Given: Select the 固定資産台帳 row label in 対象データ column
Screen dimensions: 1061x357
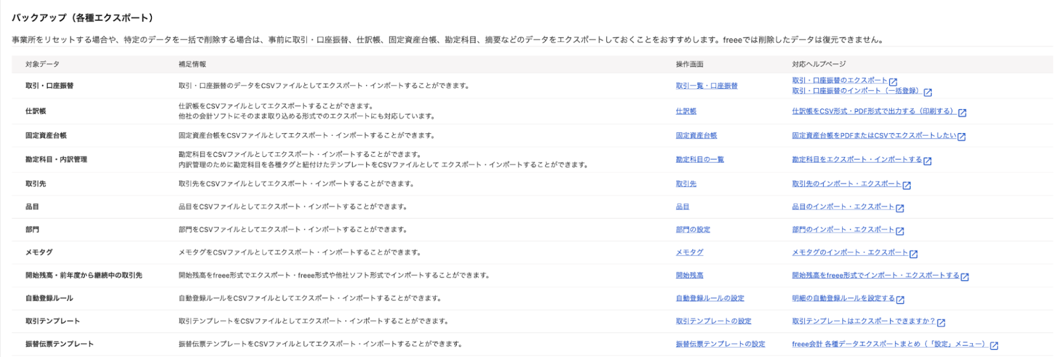Looking at the screenshot, I should point(46,136).
